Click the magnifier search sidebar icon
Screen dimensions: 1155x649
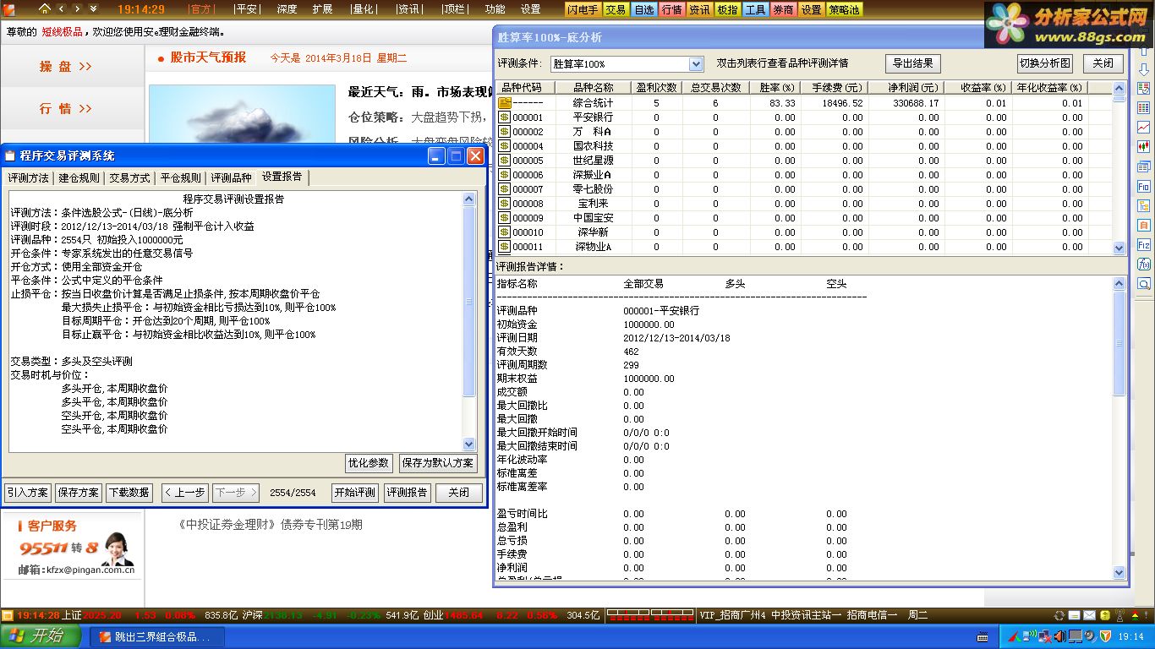pyautogui.click(x=1144, y=284)
